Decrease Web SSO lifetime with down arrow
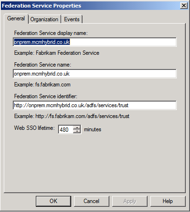Viewport: 190px width, 212px height. (x=77, y=131)
